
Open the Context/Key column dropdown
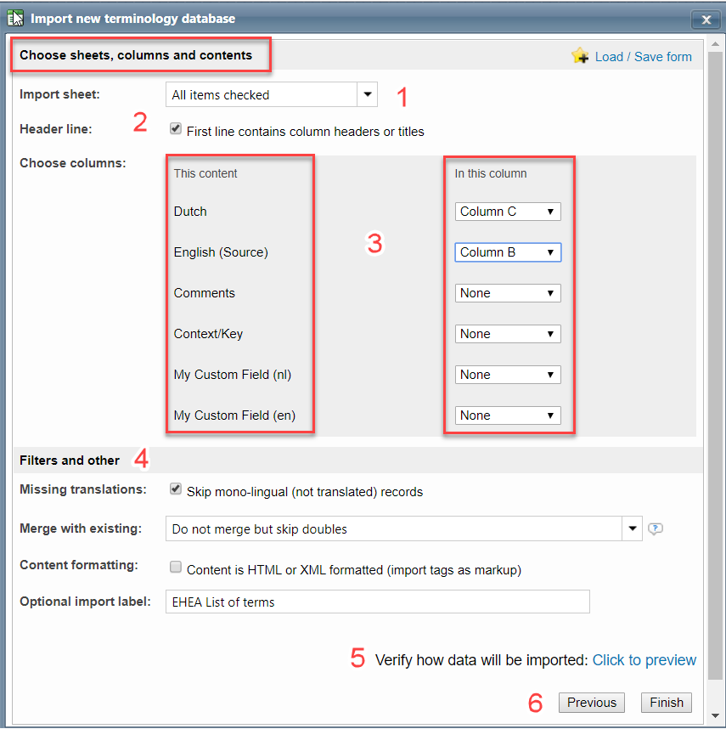pyautogui.click(x=508, y=334)
